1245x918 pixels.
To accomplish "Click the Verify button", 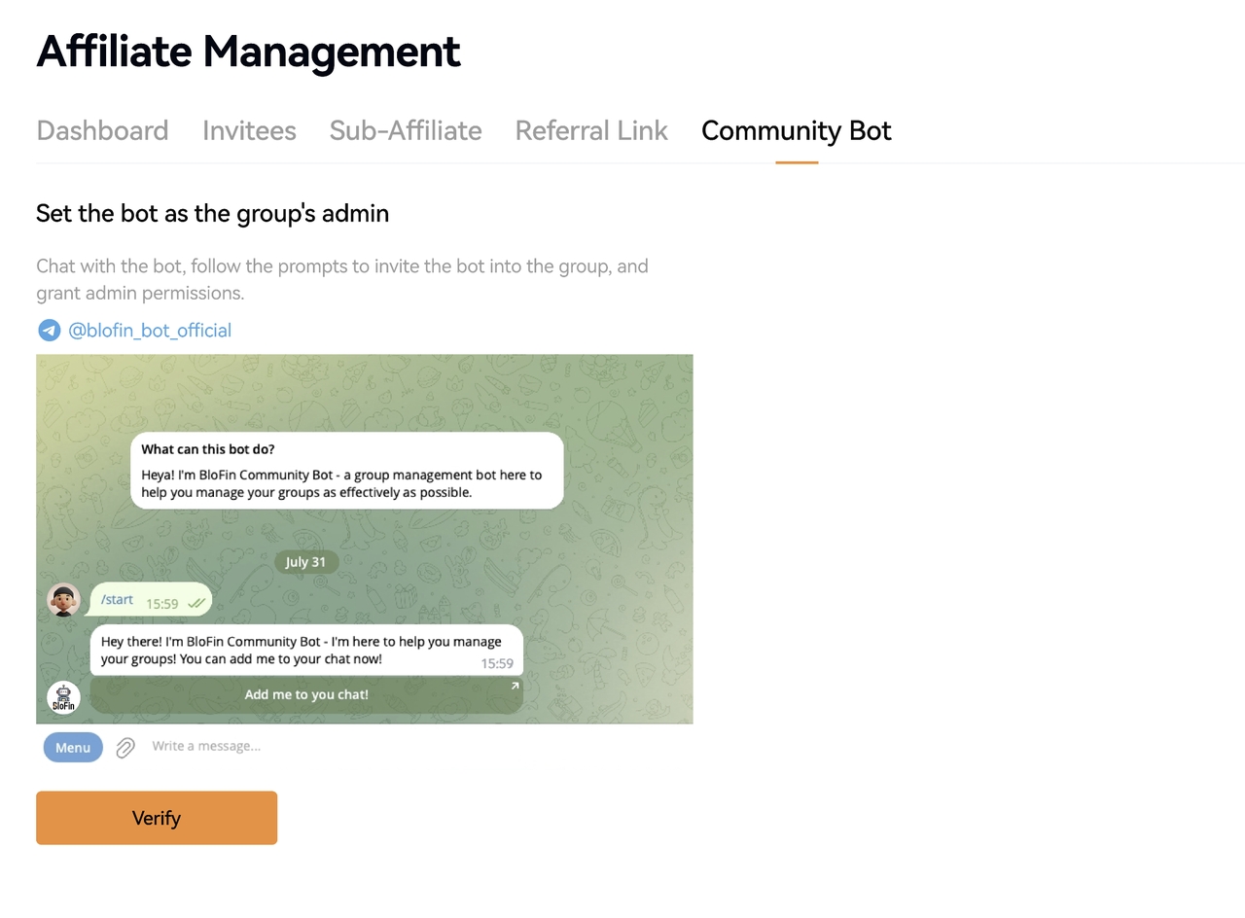I will pos(157,818).
